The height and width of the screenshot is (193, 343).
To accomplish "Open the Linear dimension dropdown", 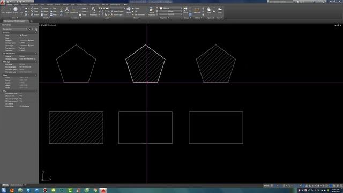I will [x=88, y=8].
